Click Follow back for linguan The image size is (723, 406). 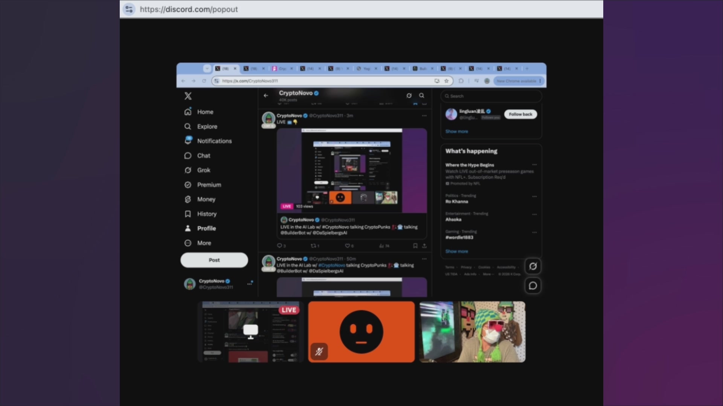520,114
